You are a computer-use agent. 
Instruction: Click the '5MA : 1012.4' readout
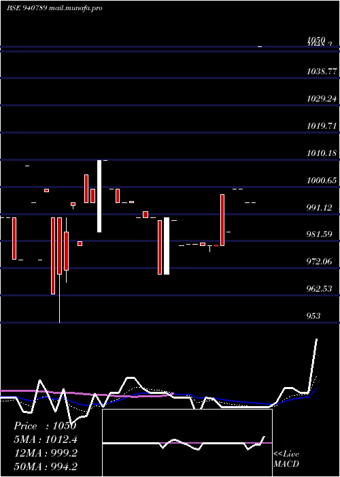point(46,440)
